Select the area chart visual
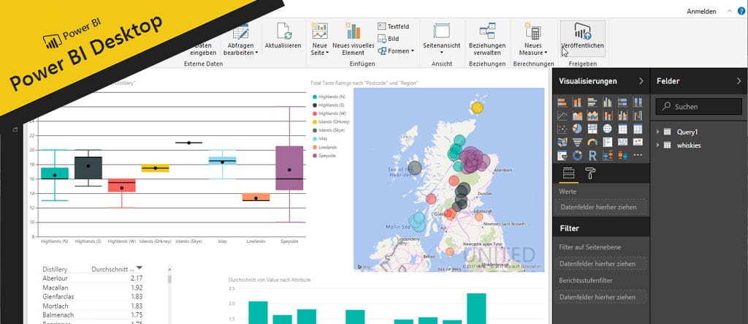The width and height of the screenshot is (748, 324). [577, 116]
